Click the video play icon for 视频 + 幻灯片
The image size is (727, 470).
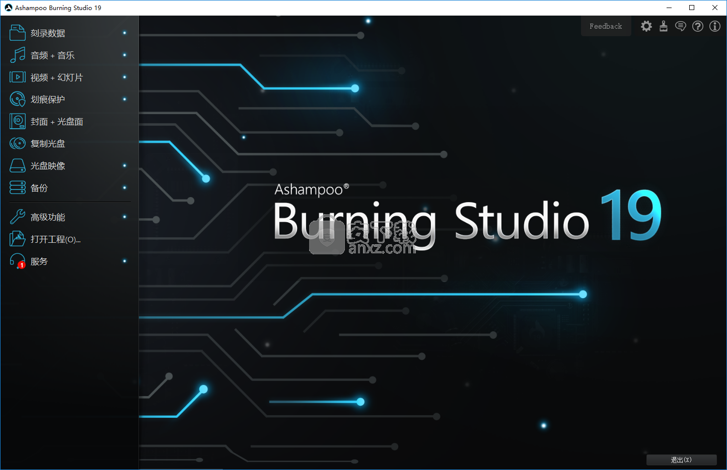pos(18,77)
